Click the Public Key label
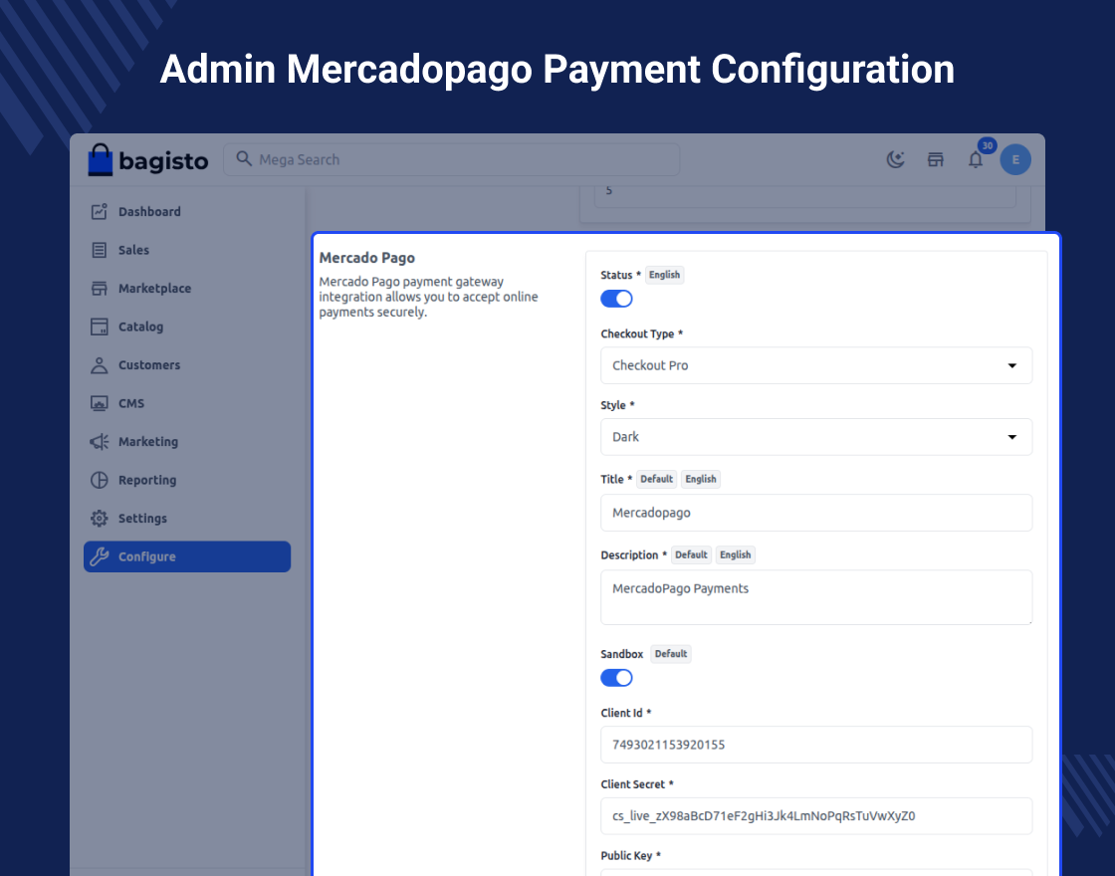The height and width of the screenshot is (876, 1115). 631,855
